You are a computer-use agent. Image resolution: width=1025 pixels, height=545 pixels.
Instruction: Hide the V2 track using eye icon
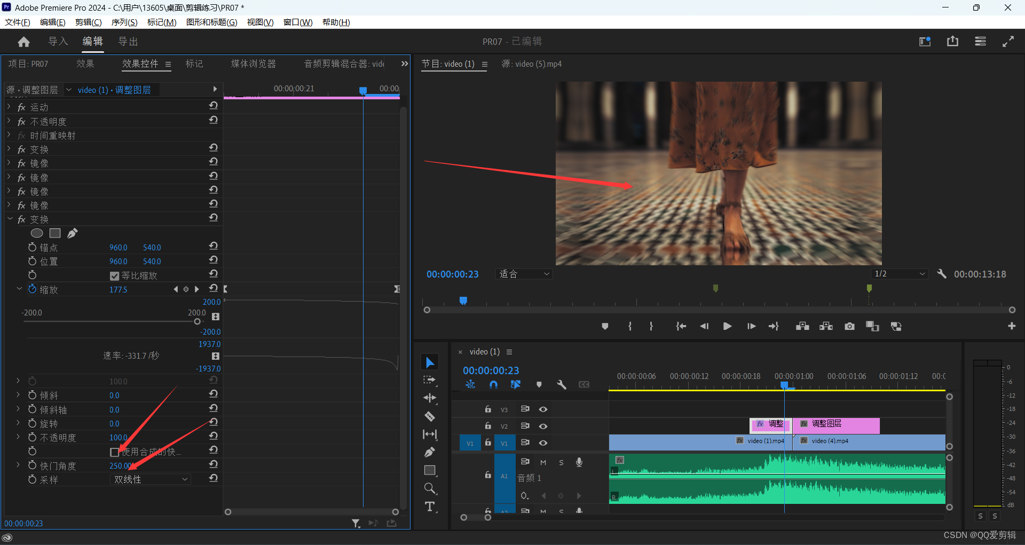point(543,426)
